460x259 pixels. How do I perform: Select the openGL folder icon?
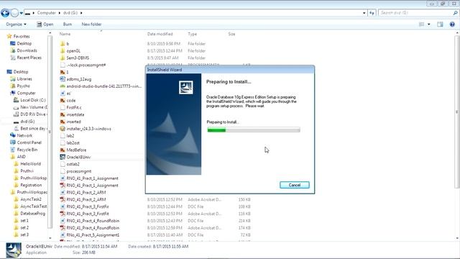63,51
